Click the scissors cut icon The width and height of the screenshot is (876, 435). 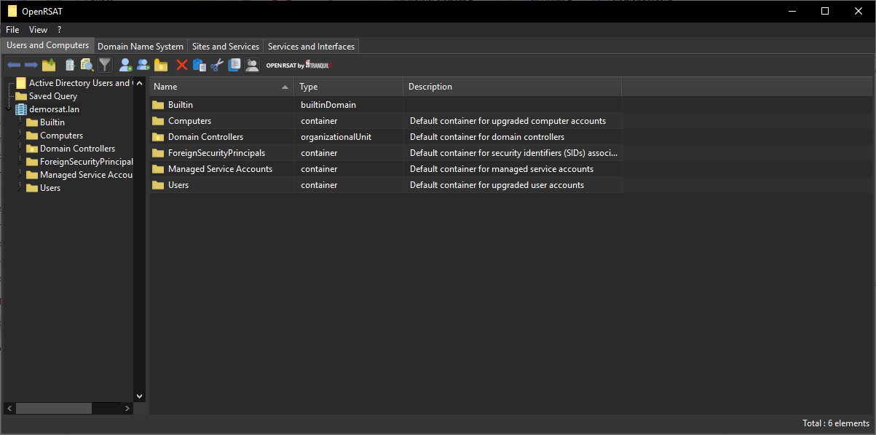[x=217, y=66]
